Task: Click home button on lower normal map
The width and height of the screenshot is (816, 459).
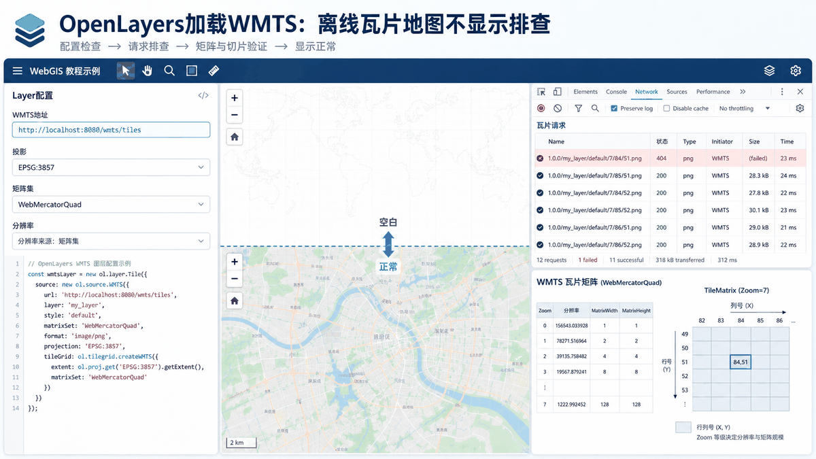Action: tap(235, 301)
